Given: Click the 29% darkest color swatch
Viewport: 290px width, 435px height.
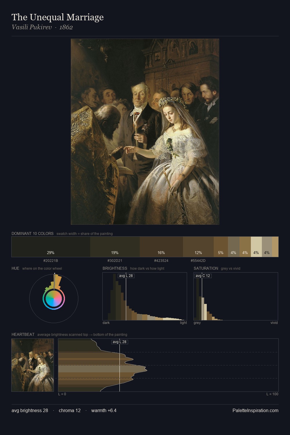Looking at the screenshot, I should (x=51, y=247).
